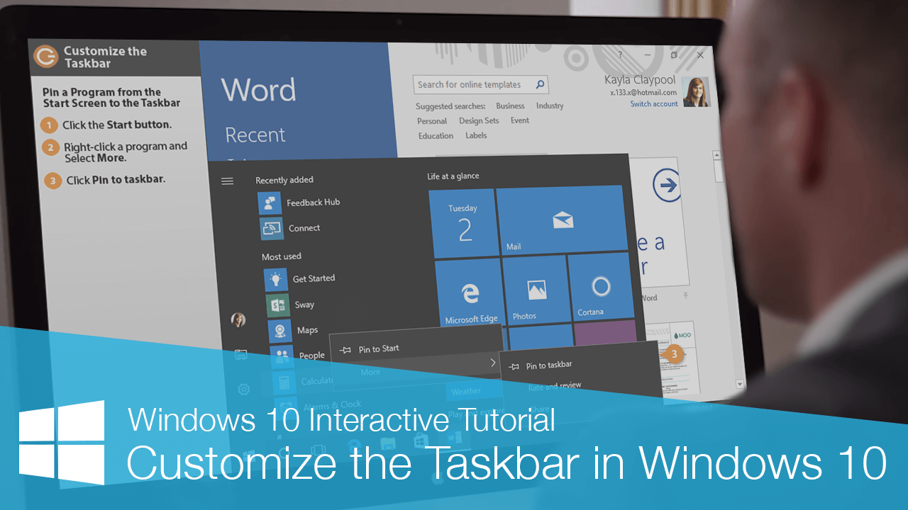Click the Life at a glance heading

tap(453, 176)
